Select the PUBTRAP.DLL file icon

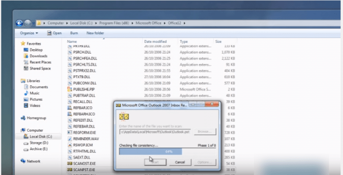click(70, 96)
